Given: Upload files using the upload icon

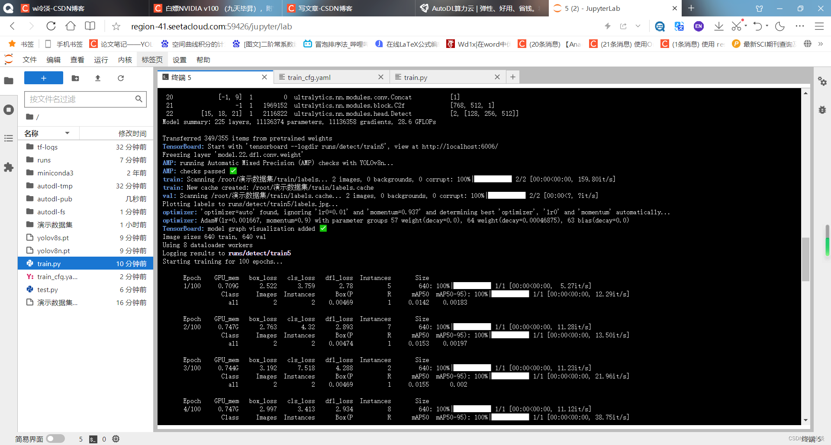Looking at the screenshot, I should tap(98, 78).
